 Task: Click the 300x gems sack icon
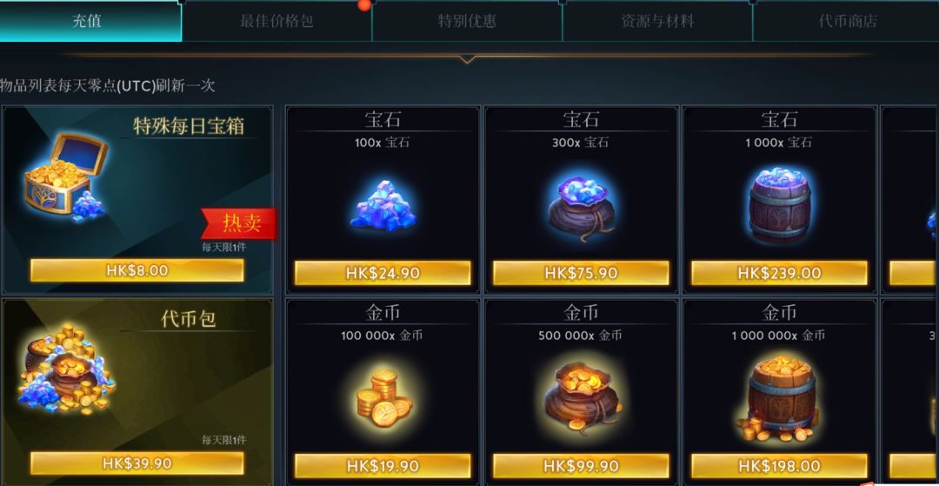click(x=581, y=209)
